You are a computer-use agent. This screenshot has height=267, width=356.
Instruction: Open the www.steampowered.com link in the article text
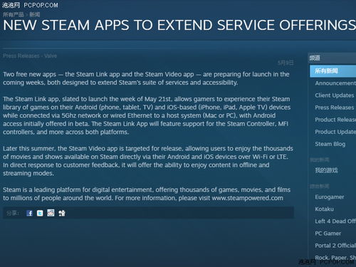pyautogui.click(x=247, y=198)
